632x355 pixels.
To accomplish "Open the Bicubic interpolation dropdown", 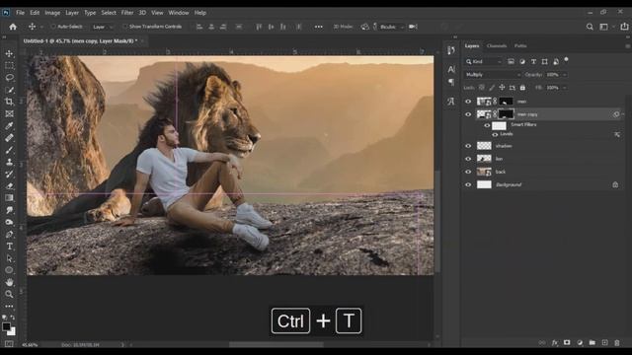I will click(x=391, y=27).
